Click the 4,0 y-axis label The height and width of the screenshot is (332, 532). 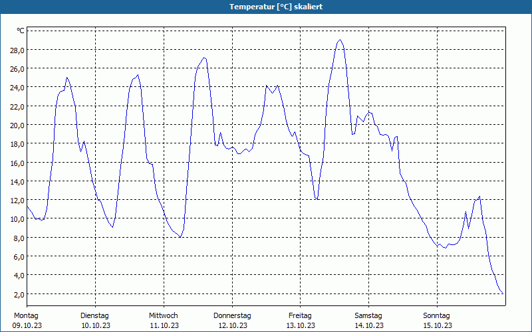(19, 276)
